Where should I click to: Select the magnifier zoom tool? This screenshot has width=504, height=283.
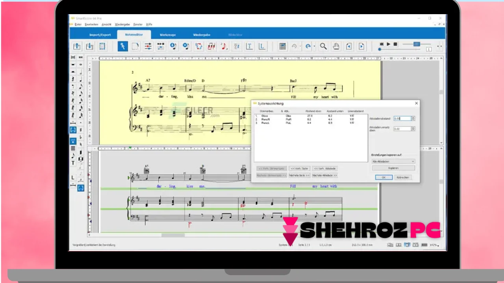[x=323, y=46]
